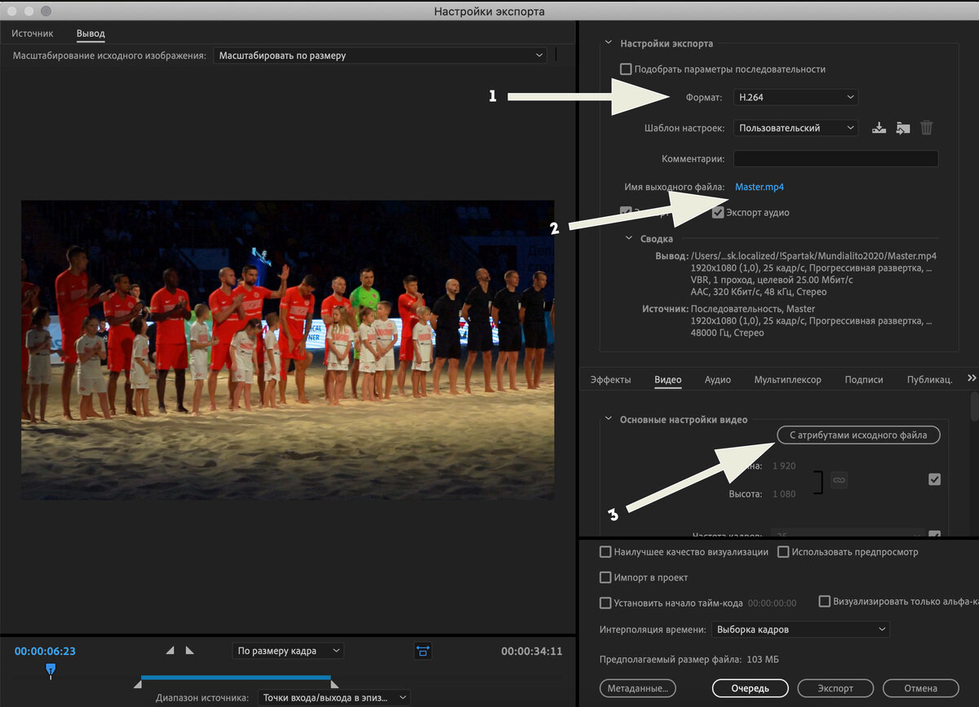Select the Вывод tab

[91, 33]
